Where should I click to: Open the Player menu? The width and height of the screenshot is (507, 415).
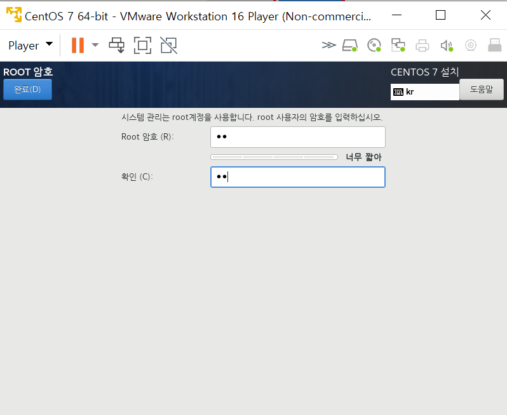(x=30, y=46)
